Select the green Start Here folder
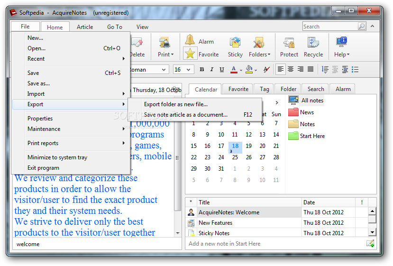The height and width of the screenshot is (266, 393). point(307,136)
